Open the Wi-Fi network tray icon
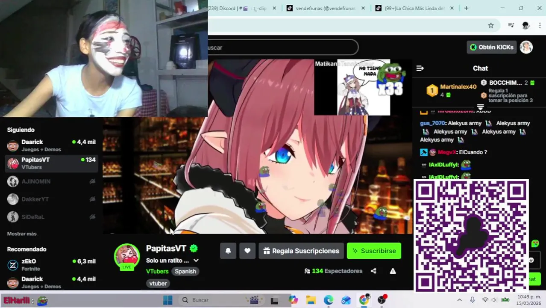Viewport: 546px width, 308px height. [485, 300]
